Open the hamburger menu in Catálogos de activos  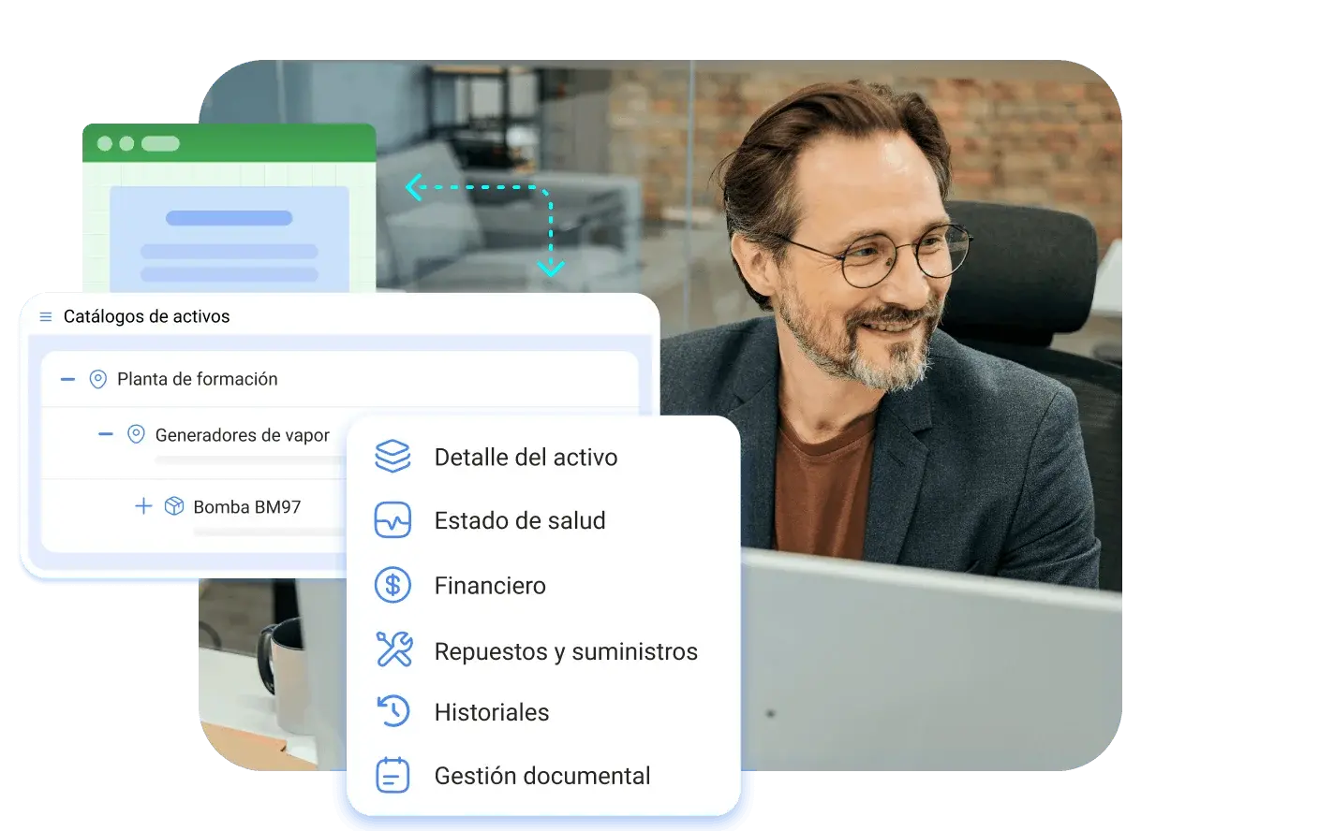(44, 316)
